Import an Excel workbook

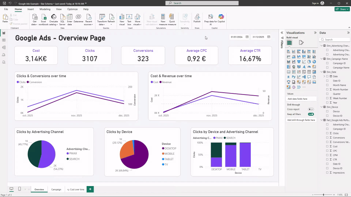[x=44, y=20]
